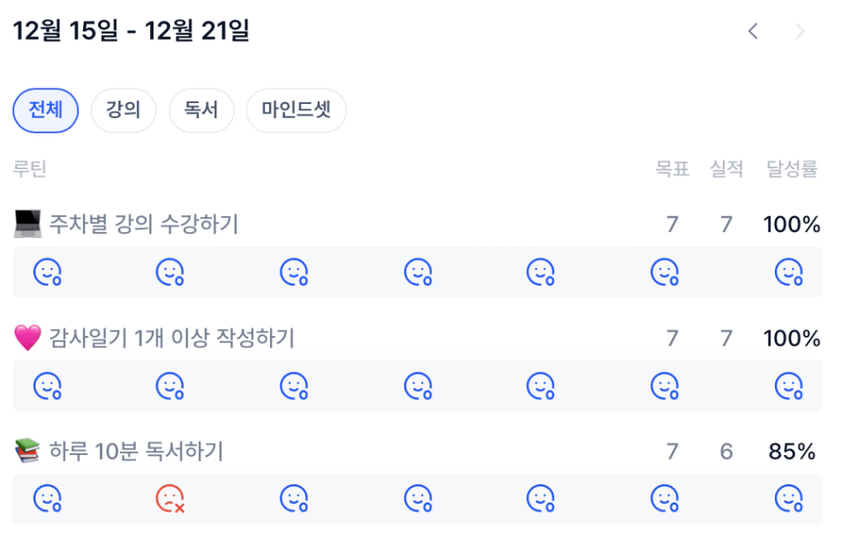Click the red failed face in 독서하기 row
842x538 pixels.
point(170,500)
